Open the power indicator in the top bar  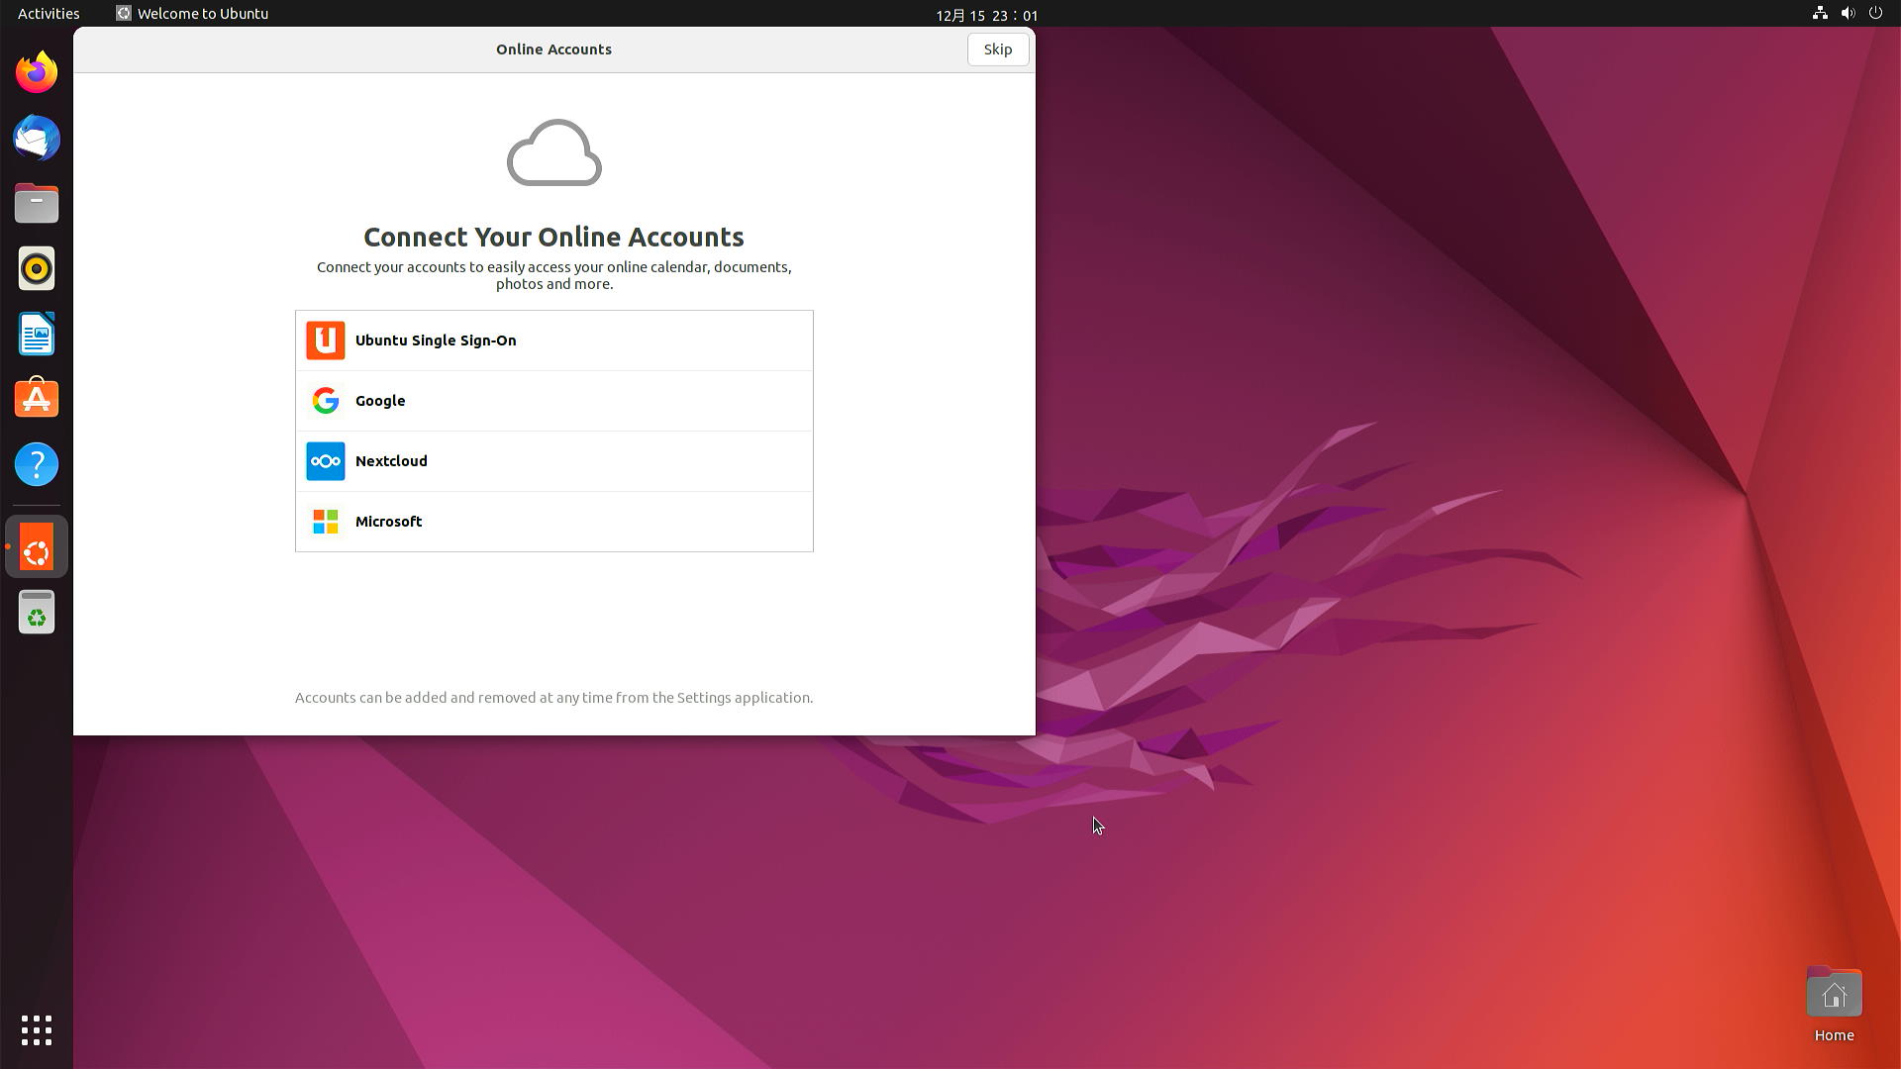(x=1876, y=13)
